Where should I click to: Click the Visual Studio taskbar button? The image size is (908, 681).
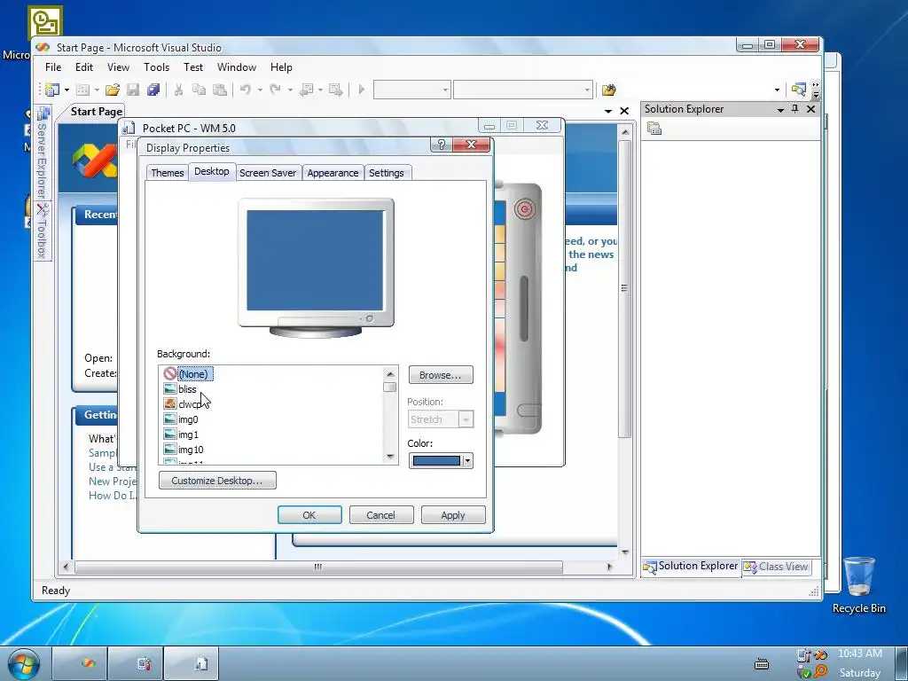pyautogui.click(x=80, y=663)
